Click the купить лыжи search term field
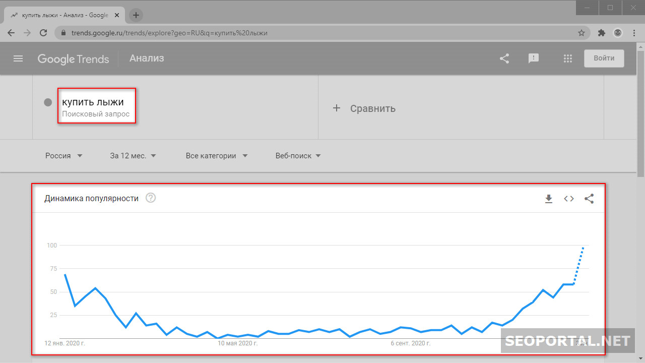The width and height of the screenshot is (645, 363). point(93,103)
